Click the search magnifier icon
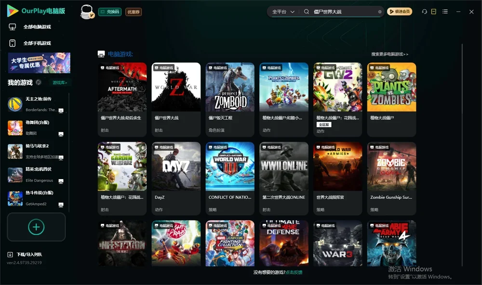This screenshot has width=482, height=285. pyautogui.click(x=307, y=12)
